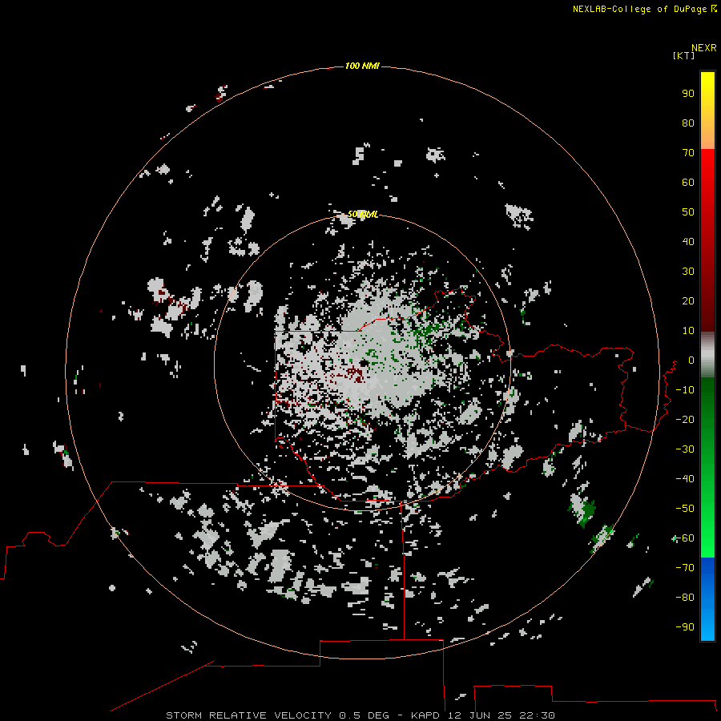
Task: Select the -70 value on the velocity scale
Action: tap(685, 568)
